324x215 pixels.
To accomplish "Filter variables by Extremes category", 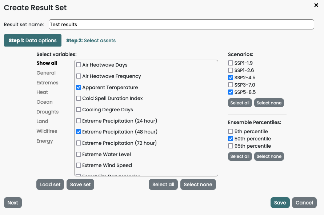I will click(x=47, y=83).
